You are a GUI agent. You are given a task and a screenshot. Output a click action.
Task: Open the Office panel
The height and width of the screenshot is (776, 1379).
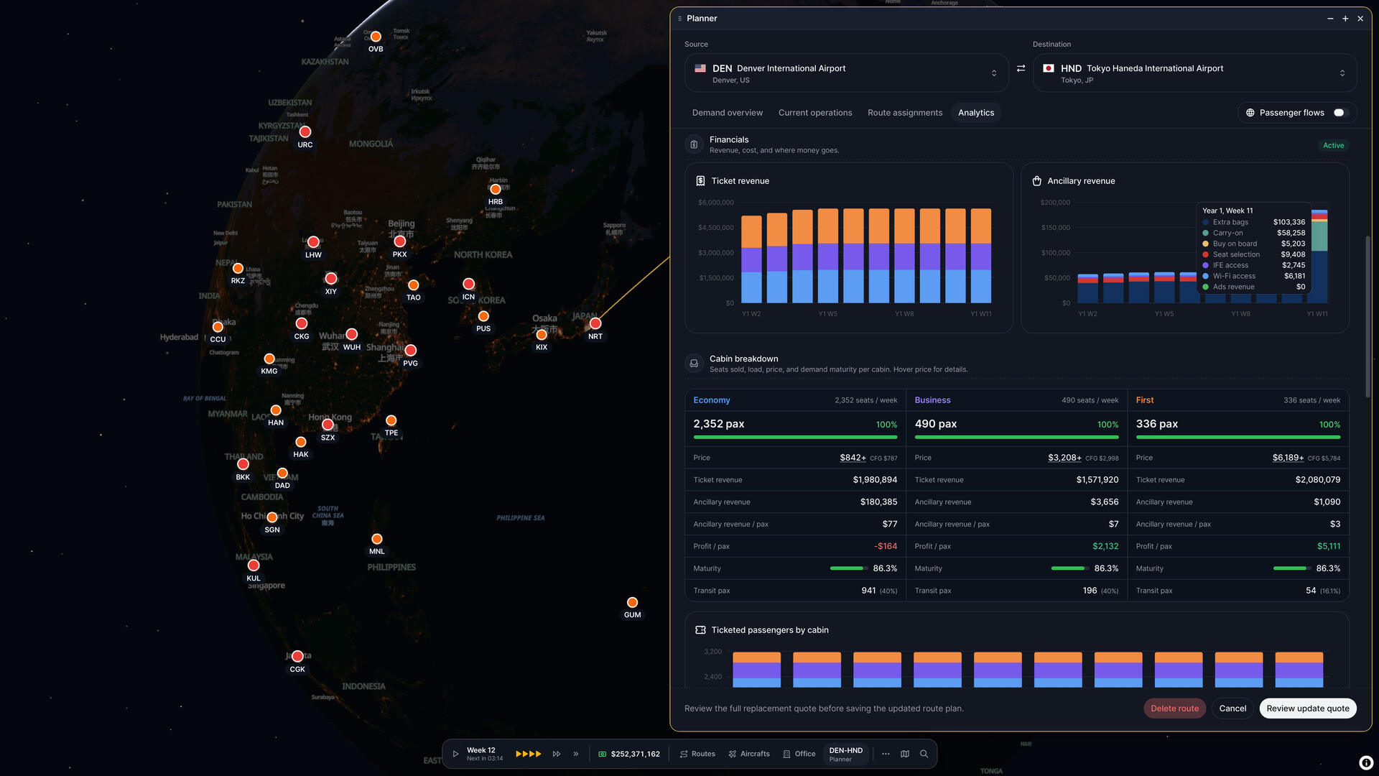[799, 754]
